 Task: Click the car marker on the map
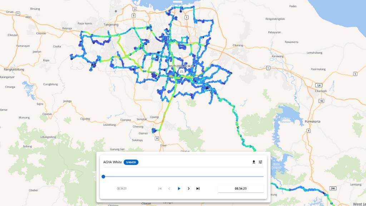tap(182, 72)
